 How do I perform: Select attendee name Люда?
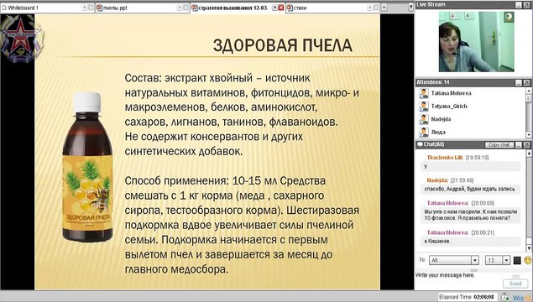click(438, 133)
